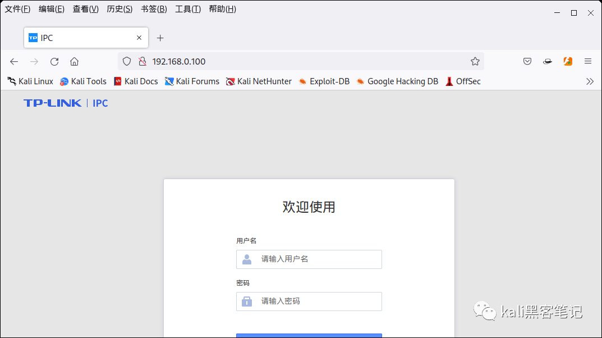Screen dimensions: 602x338
Task: Click the 欢迎使用 heading text
Action: click(309, 207)
